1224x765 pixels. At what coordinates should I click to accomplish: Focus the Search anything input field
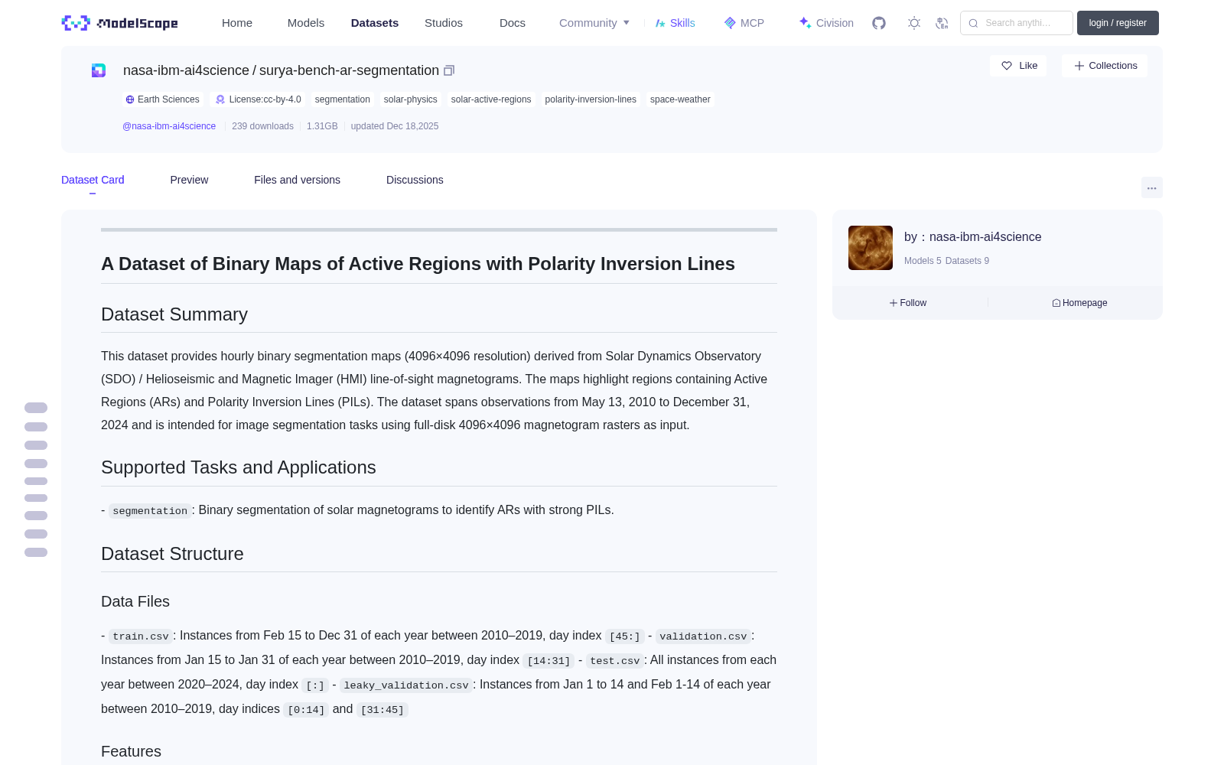(1017, 23)
